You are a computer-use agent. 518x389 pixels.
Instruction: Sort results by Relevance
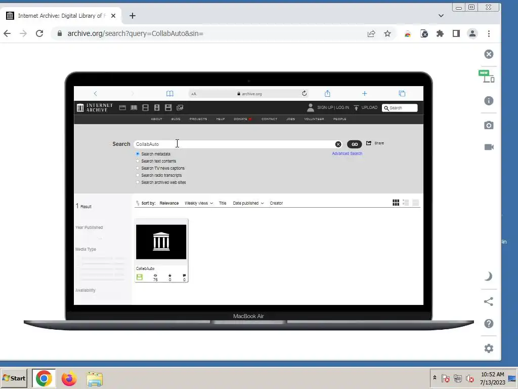[169, 203]
